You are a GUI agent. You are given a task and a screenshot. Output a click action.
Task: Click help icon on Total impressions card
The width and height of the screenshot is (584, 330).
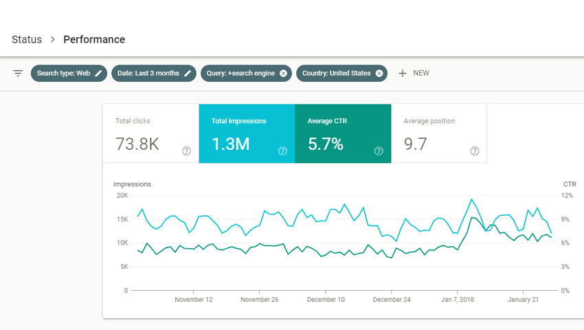pyautogui.click(x=282, y=151)
